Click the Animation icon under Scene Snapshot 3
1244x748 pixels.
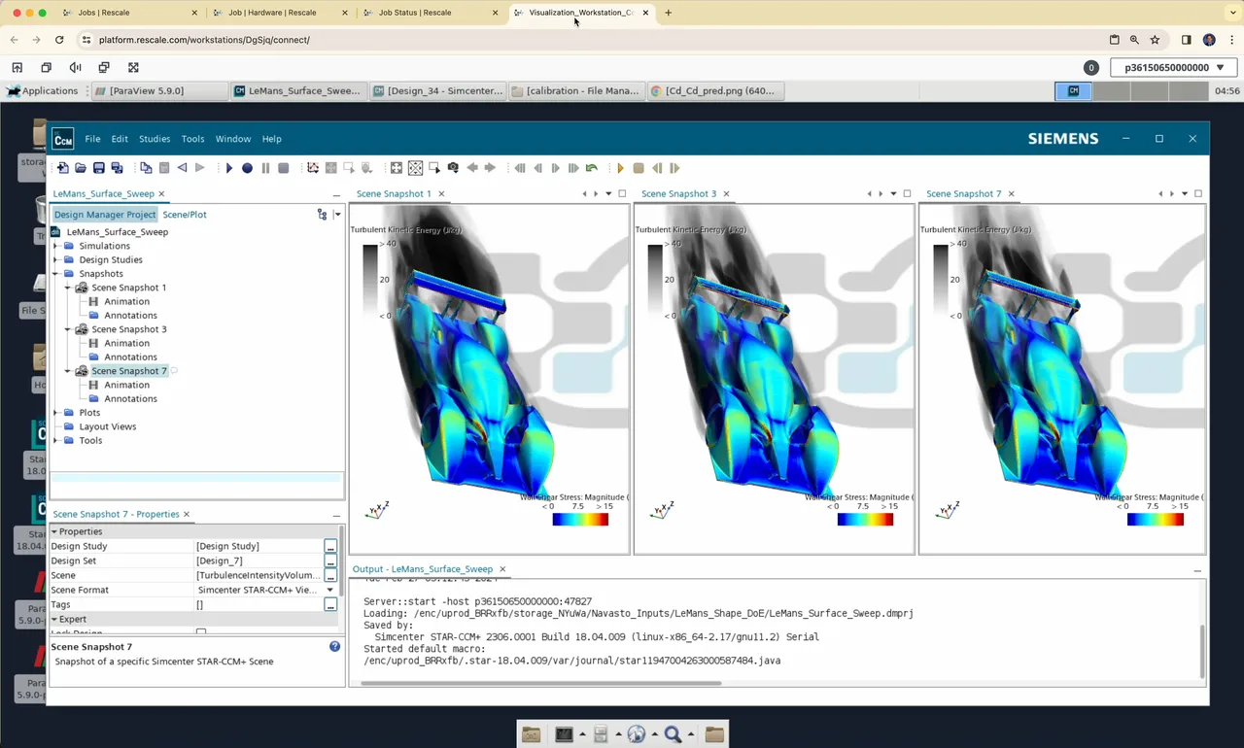94,343
